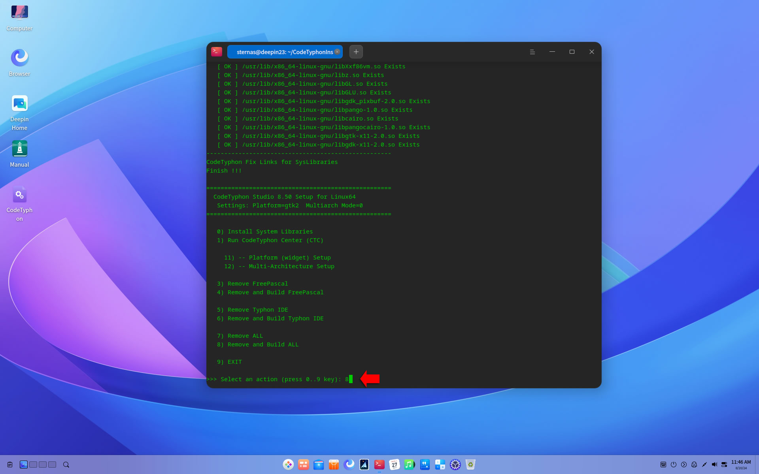Screen dimensions: 759x474
Task: Open Control Center gear in the dock
Action: pyautogui.click(x=455, y=465)
